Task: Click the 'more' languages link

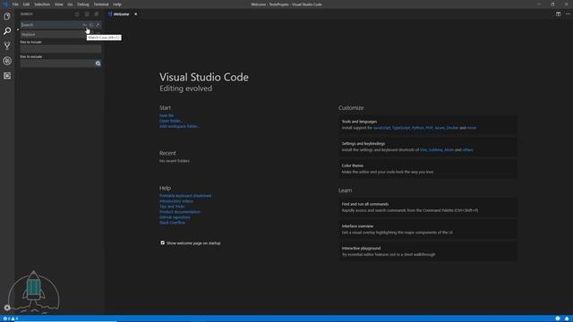Action: point(472,128)
